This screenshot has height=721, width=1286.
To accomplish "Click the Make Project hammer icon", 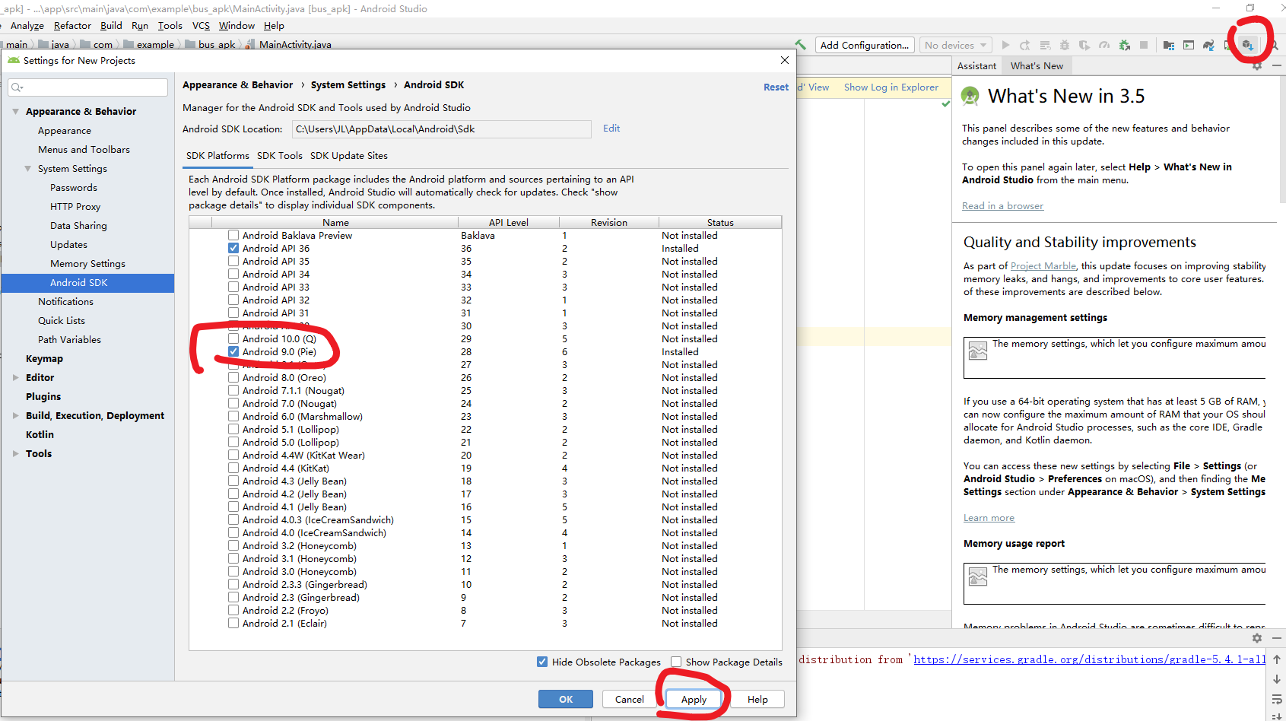I will [800, 45].
